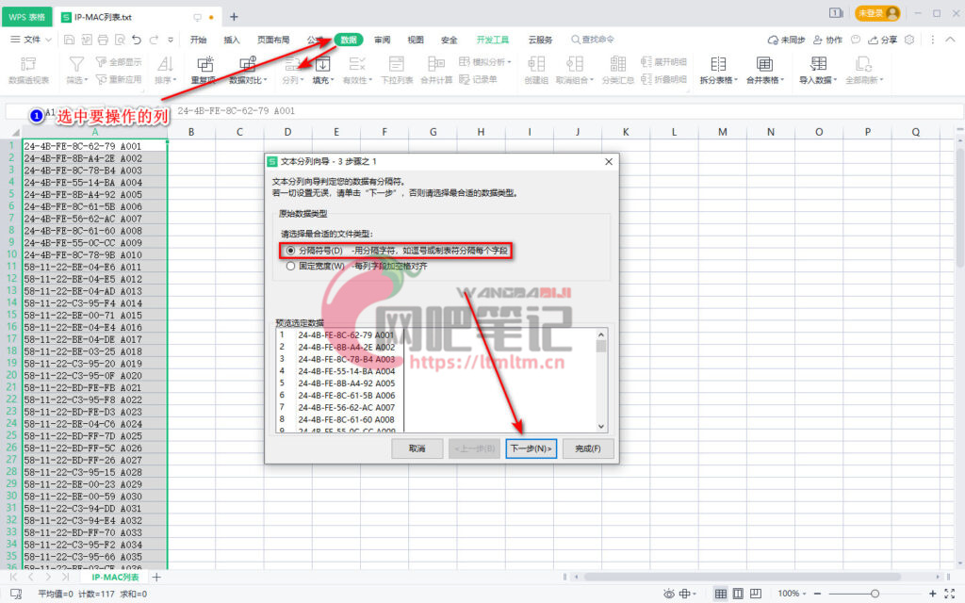Expand the quick access toolbar customization arrow

tap(171, 40)
